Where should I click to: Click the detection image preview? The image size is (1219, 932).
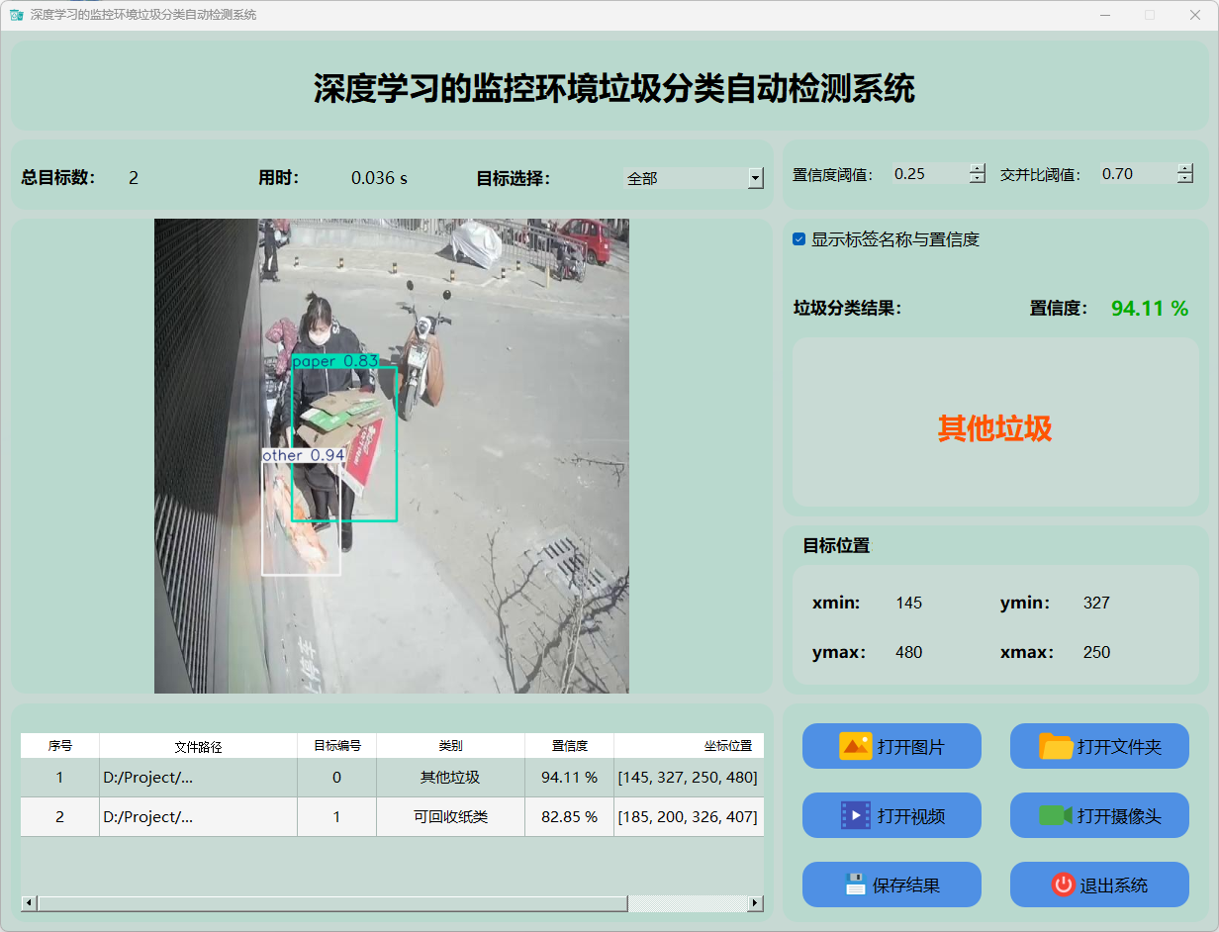tap(391, 455)
